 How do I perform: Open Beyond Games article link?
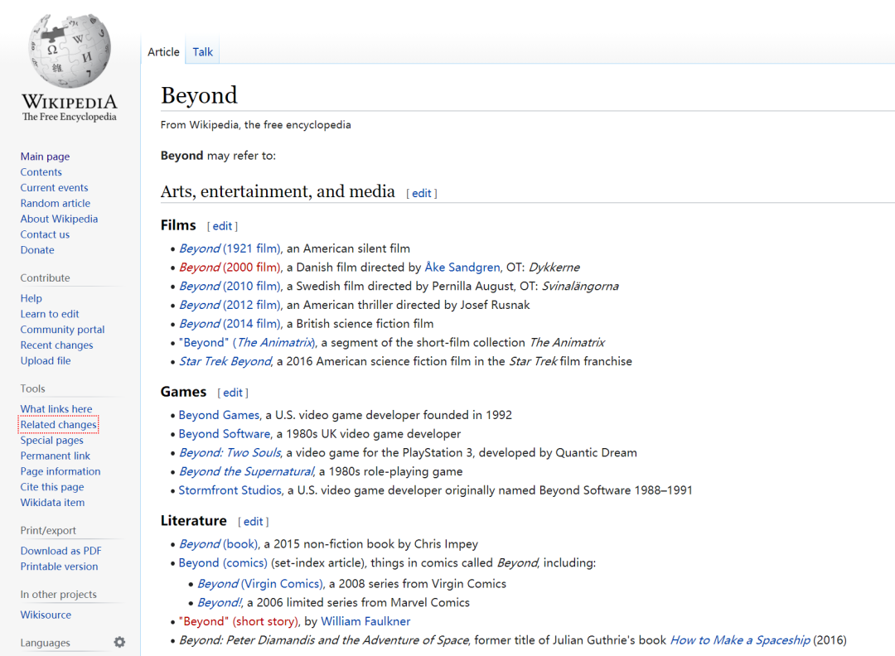tap(219, 415)
